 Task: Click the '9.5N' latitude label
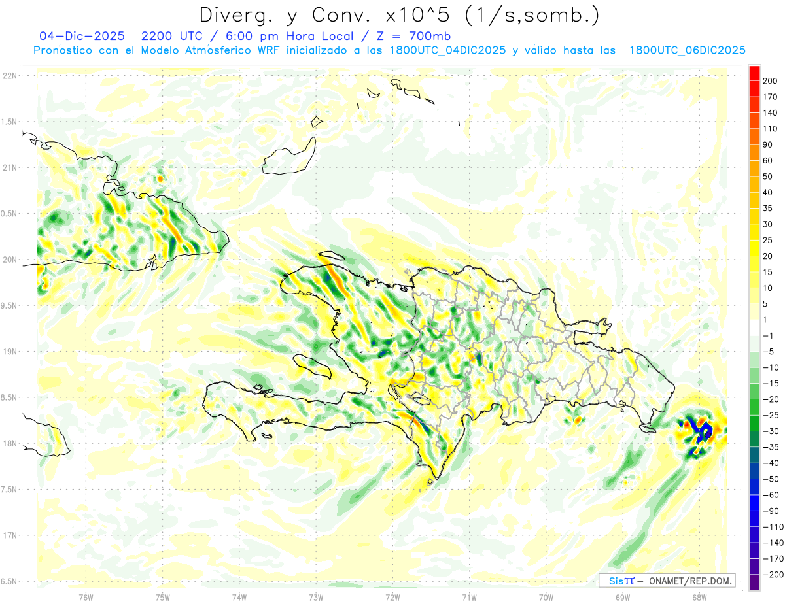[9, 305]
